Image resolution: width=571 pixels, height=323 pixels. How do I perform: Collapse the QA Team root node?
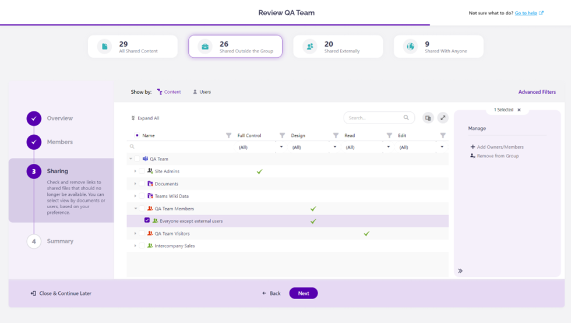tap(131, 159)
